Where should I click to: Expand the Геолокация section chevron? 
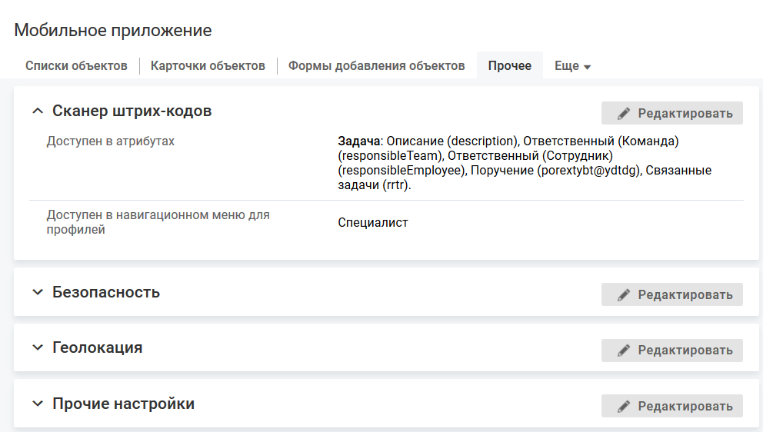(x=37, y=347)
